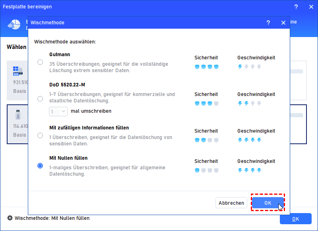The height and width of the screenshot is (231, 318).
Task: Click Gutmann security shield rating icons
Action: pyautogui.click(x=206, y=67)
